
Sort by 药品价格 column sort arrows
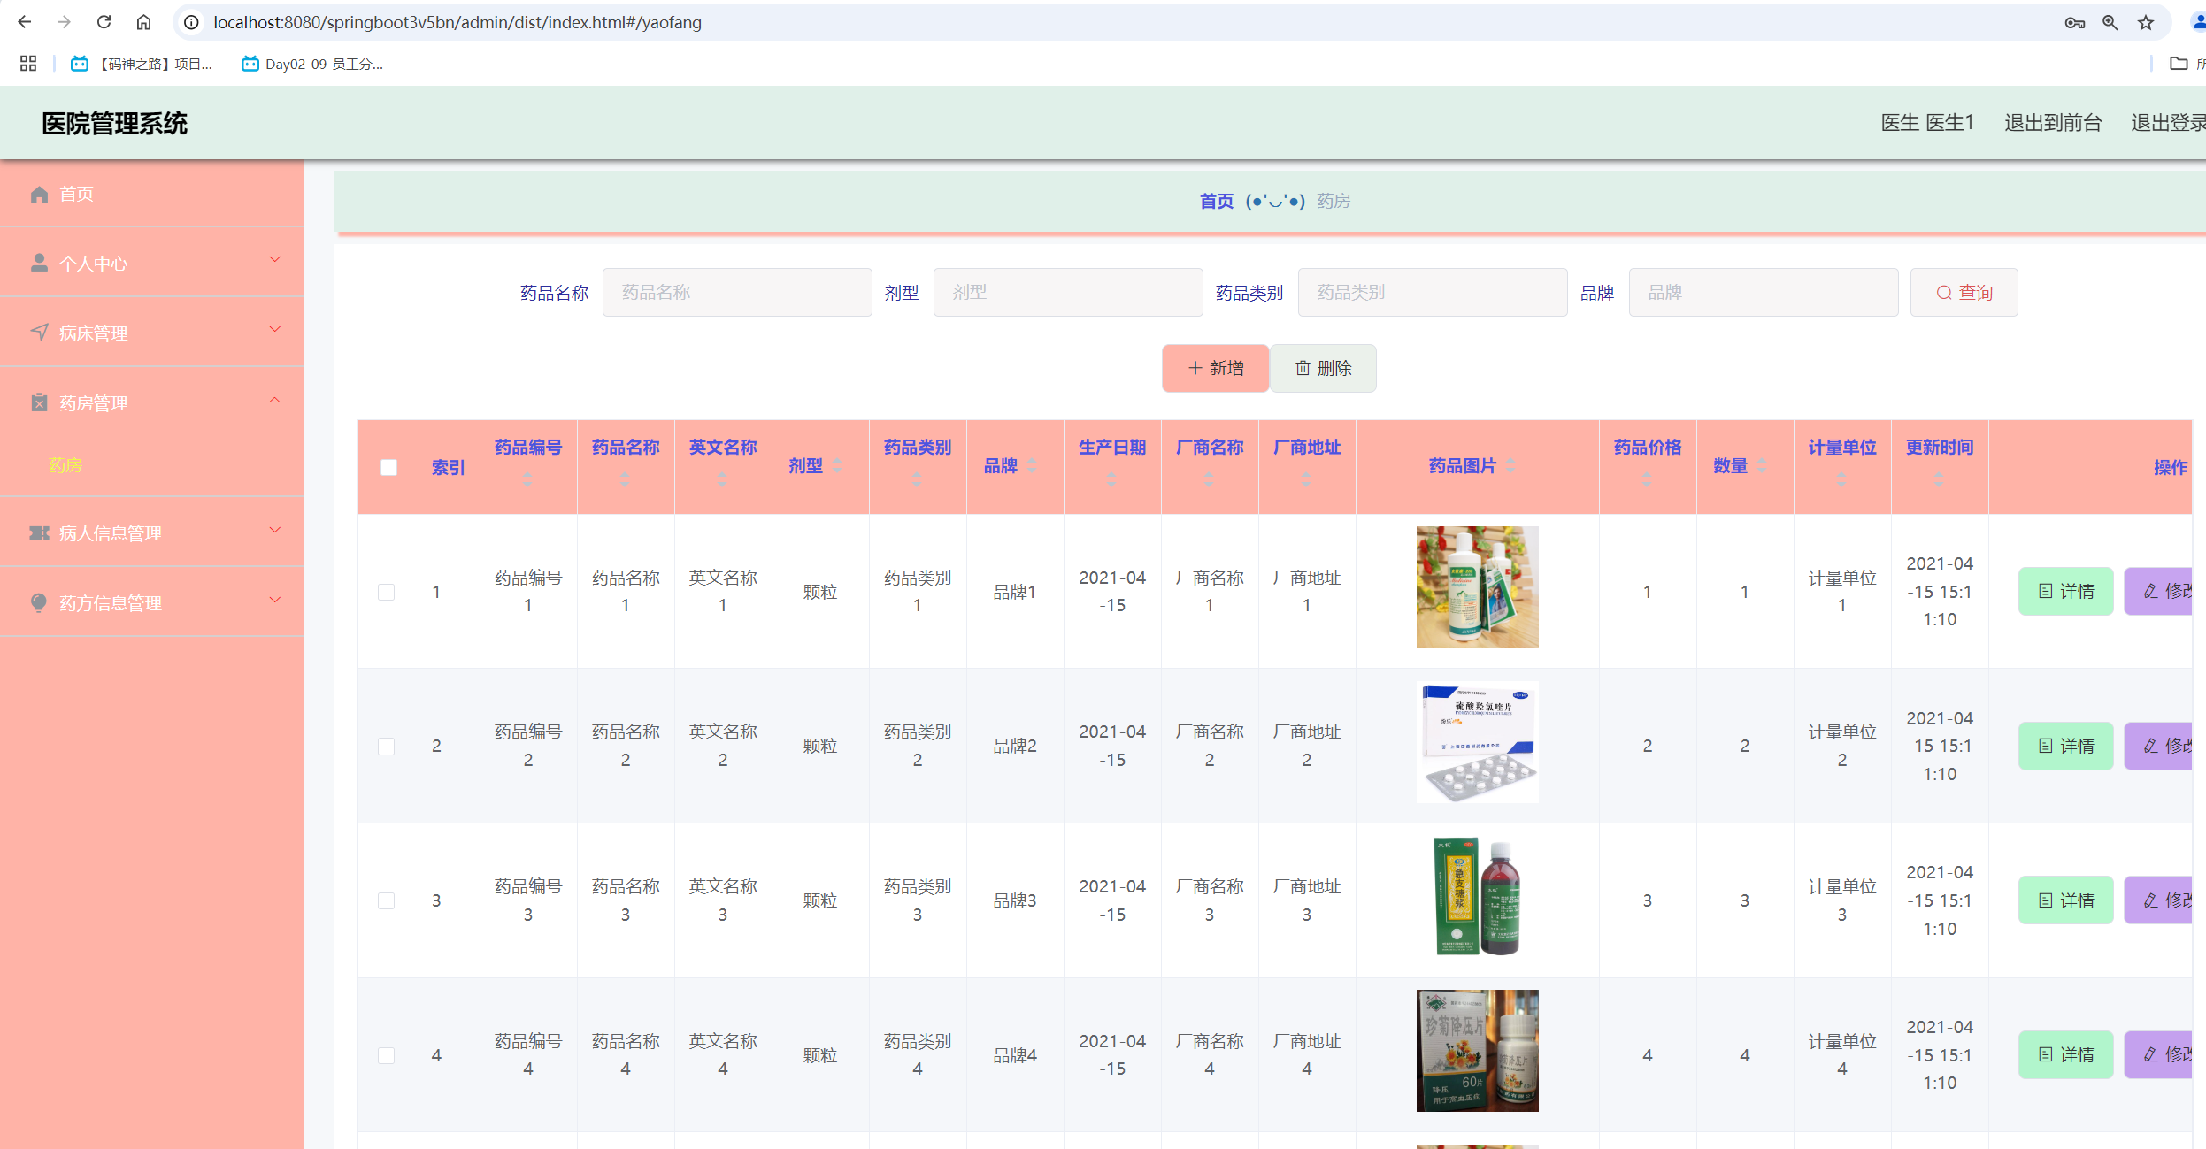point(1647,479)
